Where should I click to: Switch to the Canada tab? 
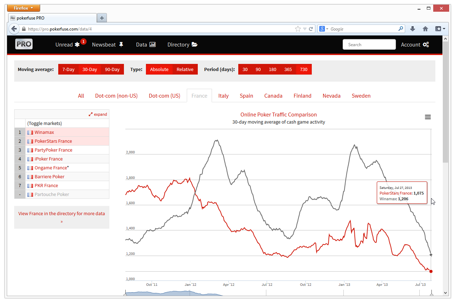[273, 96]
